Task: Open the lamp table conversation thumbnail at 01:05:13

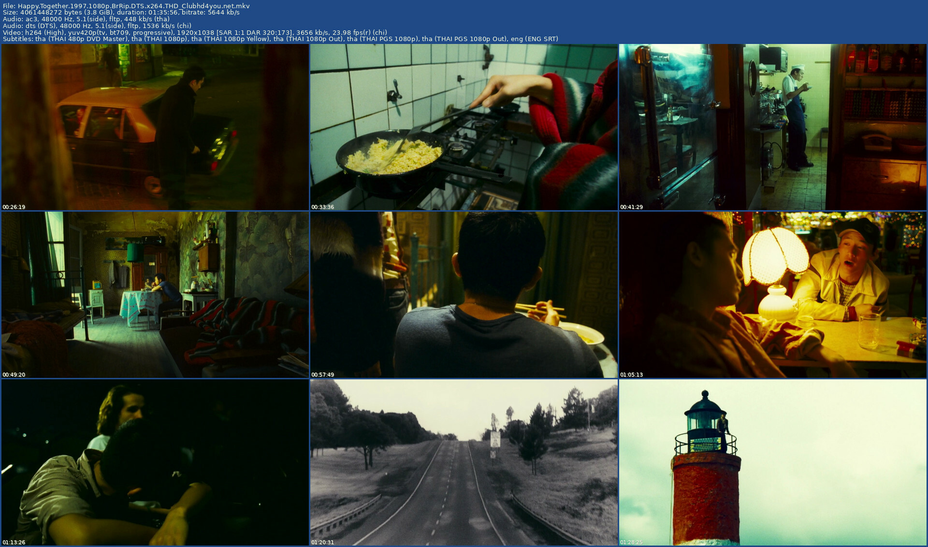Action: coord(773,295)
